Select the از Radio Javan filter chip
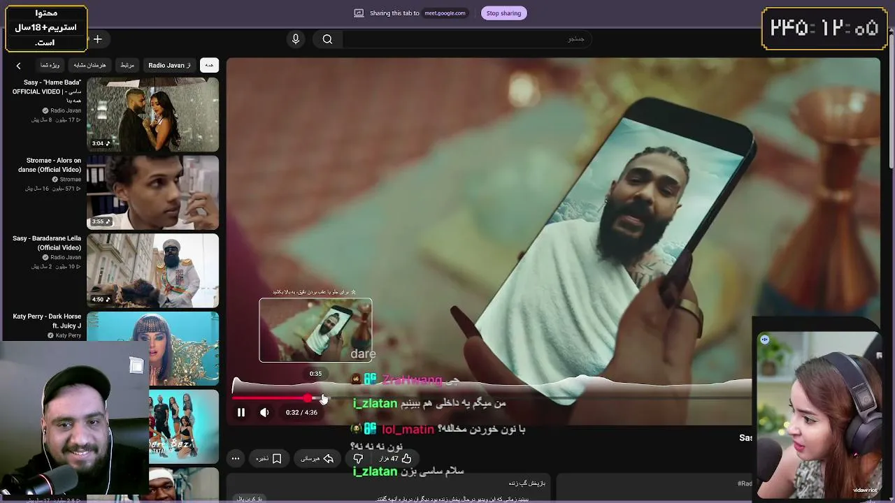Image resolution: width=895 pixels, height=503 pixels. (169, 65)
